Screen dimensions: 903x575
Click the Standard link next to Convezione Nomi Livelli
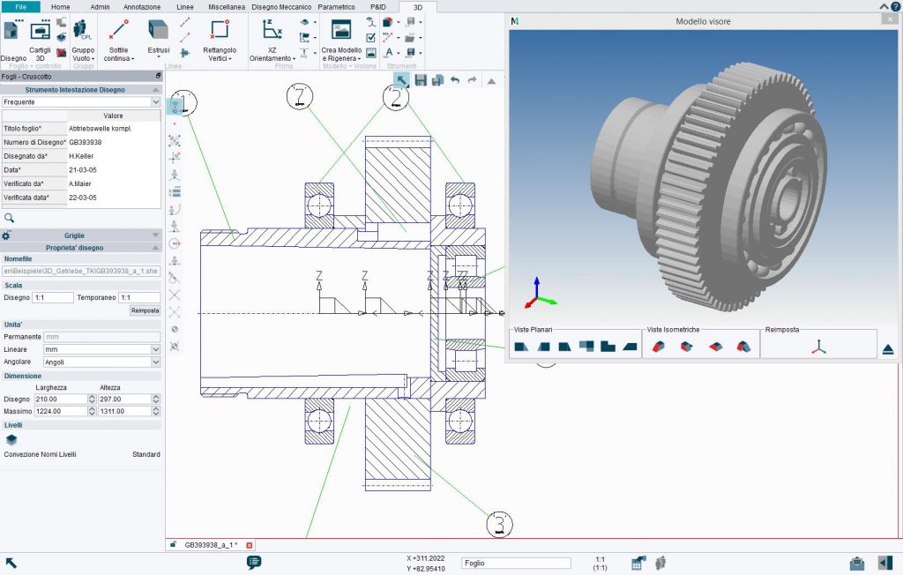pos(146,453)
